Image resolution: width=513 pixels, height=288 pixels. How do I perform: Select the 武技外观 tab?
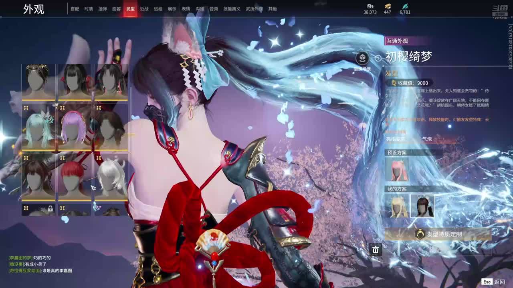pyautogui.click(x=254, y=9)
